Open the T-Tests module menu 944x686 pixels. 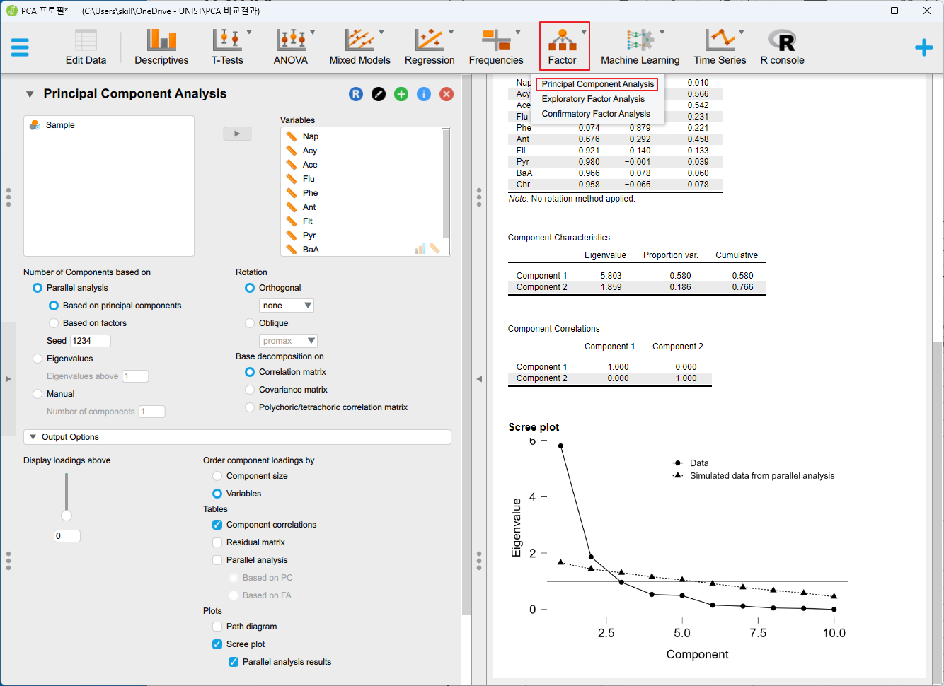(228, 47)
